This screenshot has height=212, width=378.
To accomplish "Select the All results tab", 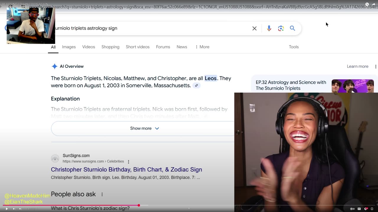I will click(53, 47).
